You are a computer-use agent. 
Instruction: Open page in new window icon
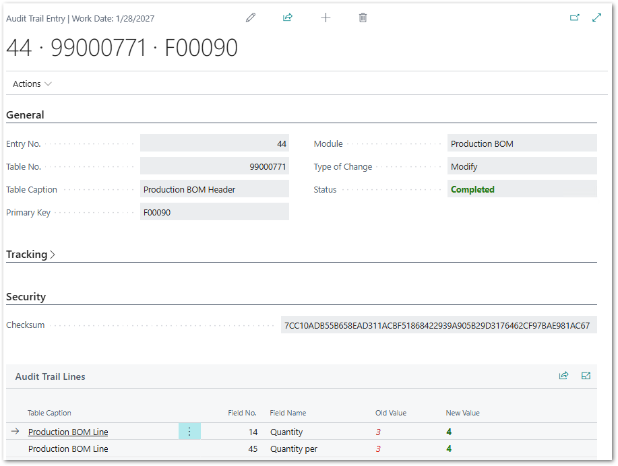575,18
